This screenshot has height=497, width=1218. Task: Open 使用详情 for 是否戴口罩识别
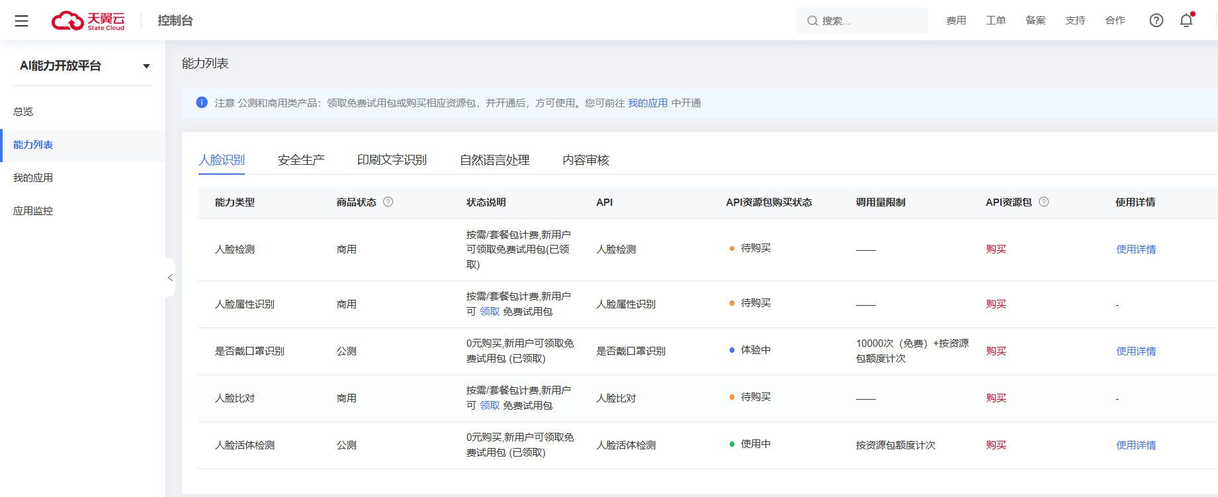(1136, 351)
